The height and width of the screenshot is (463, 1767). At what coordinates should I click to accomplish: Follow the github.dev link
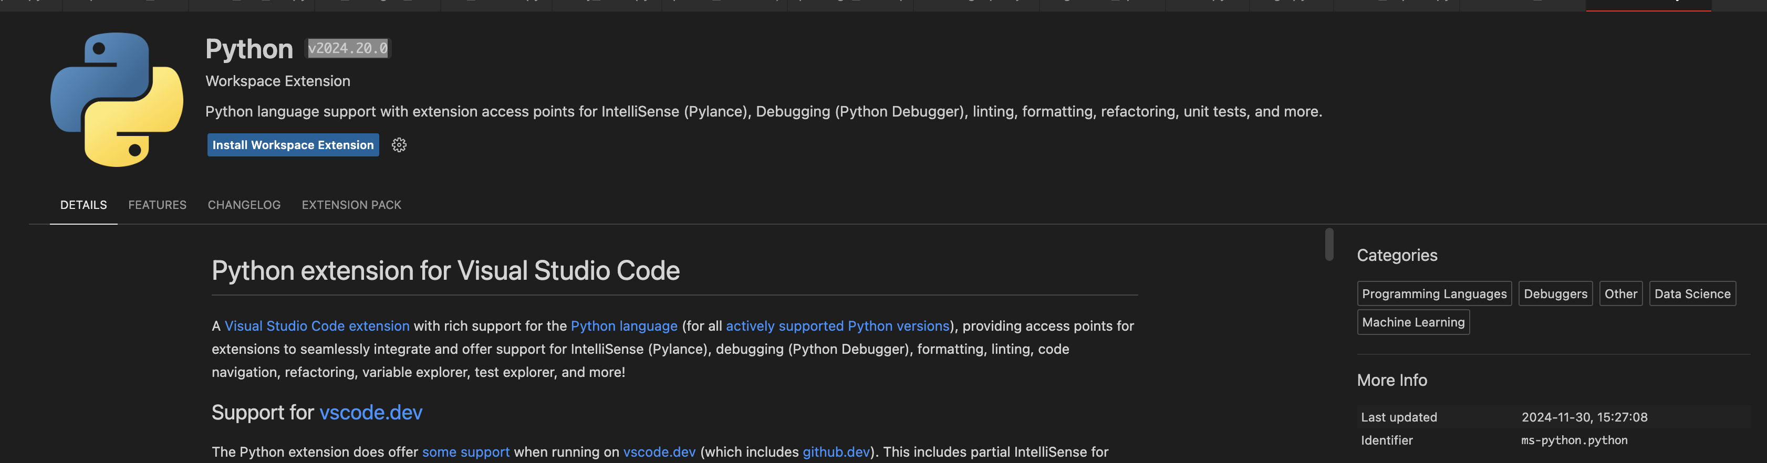(x=836, y=452)
